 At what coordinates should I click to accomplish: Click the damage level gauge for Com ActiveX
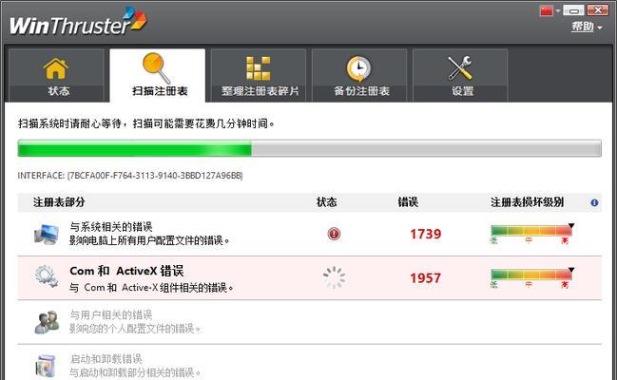pyautogui.click(x=531, y=277)
